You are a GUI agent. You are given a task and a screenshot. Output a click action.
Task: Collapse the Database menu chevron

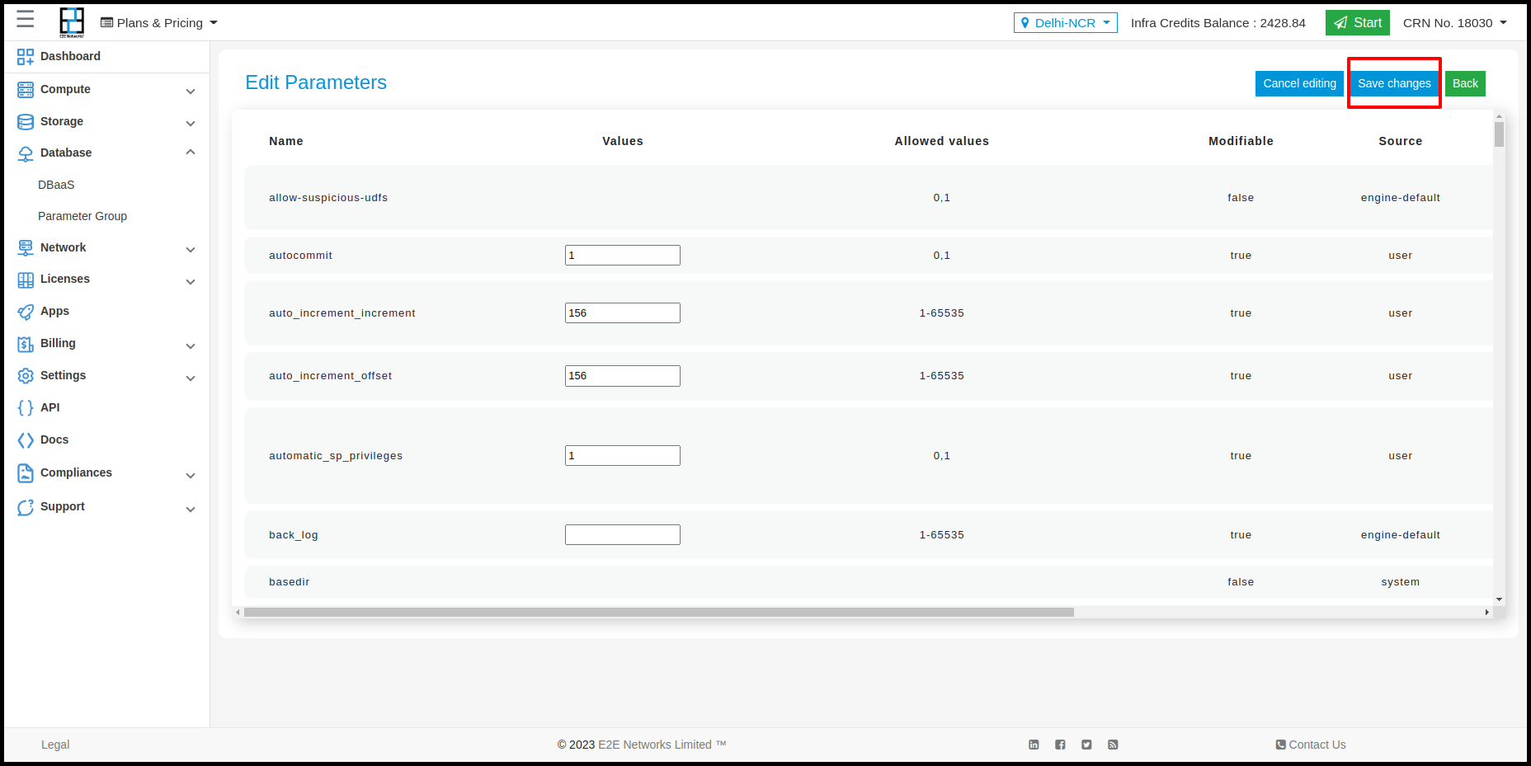coord(191,152)
